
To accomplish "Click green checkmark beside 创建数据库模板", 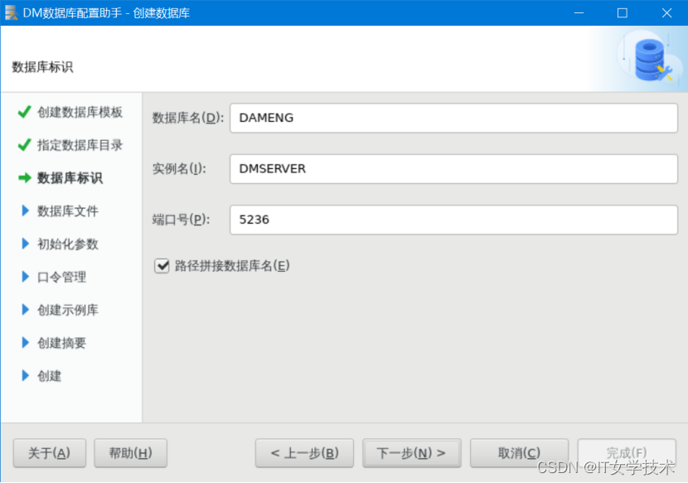I will [x=25, y=112].
